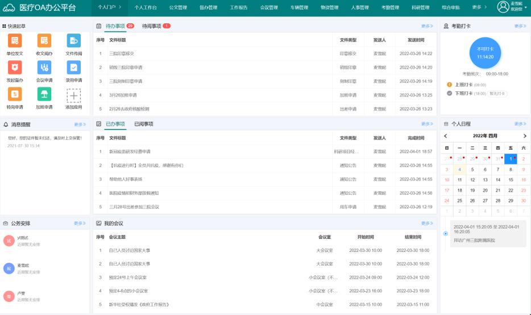Click the 不可打卡 clock-in circle button
This screenshot has width=531, height=315.
485,53
